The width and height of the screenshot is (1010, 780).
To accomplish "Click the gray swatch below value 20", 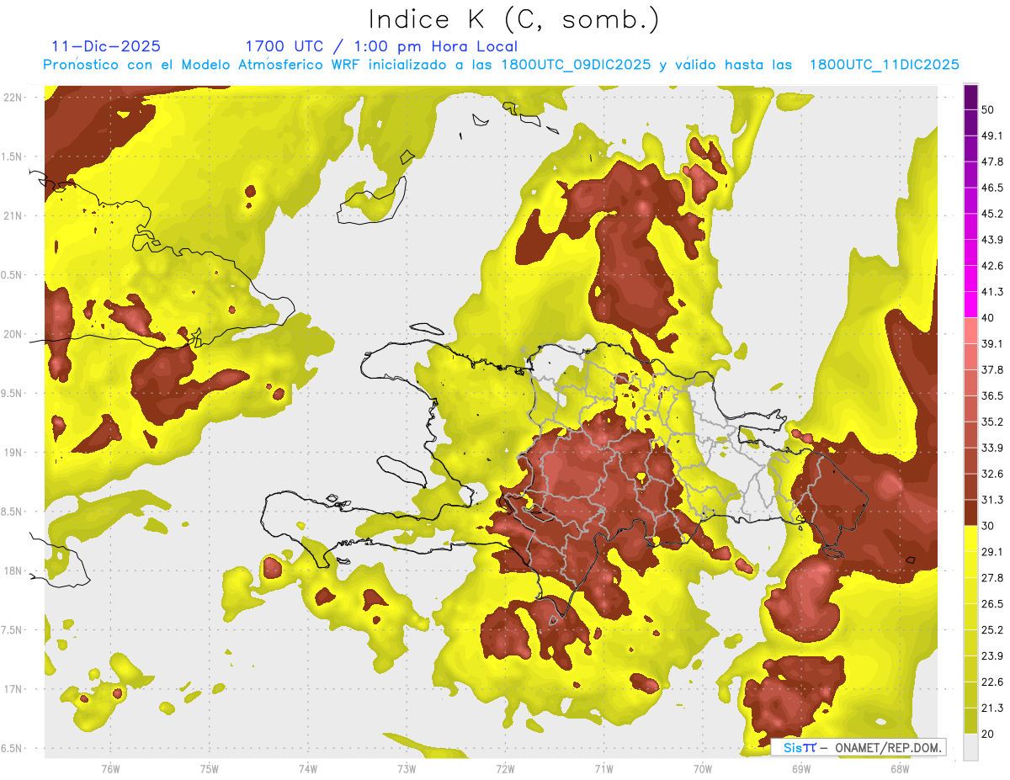I will [970, 747].
